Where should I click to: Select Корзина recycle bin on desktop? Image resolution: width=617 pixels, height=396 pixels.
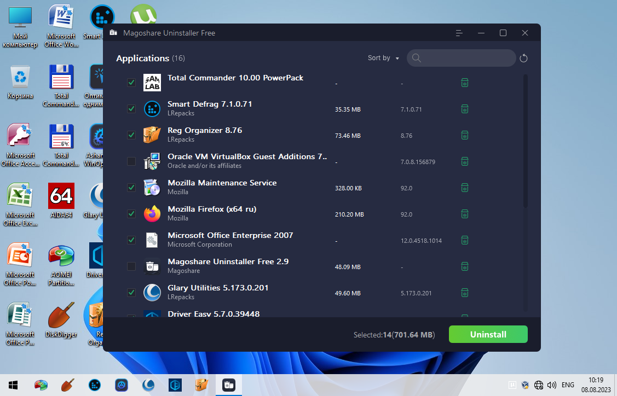20,82
